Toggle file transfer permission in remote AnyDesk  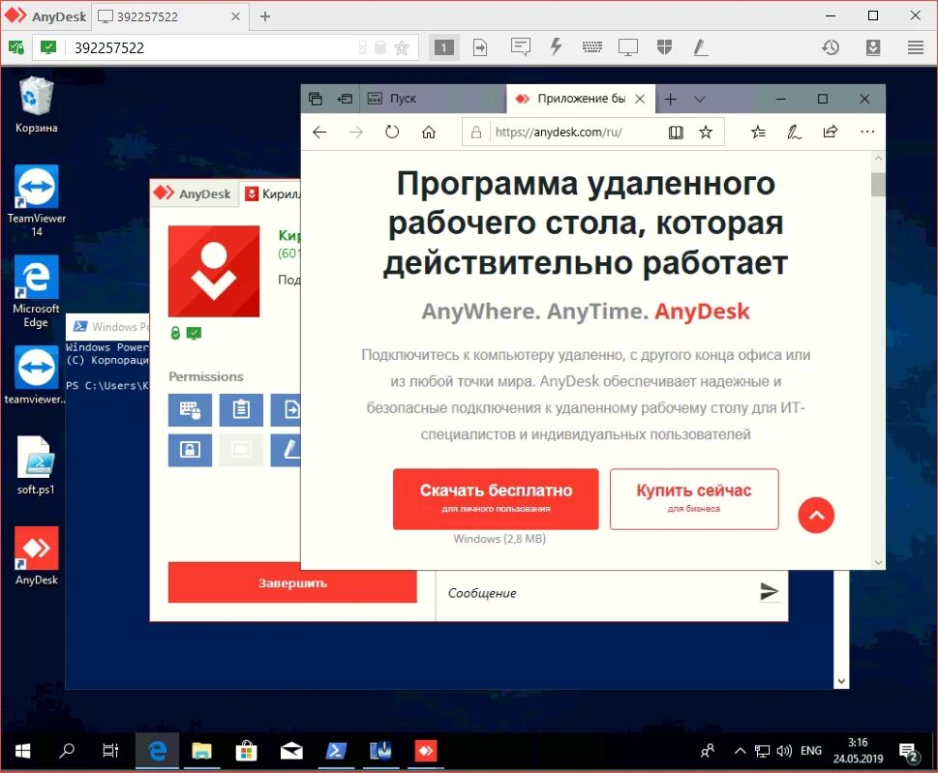(286, 409)
